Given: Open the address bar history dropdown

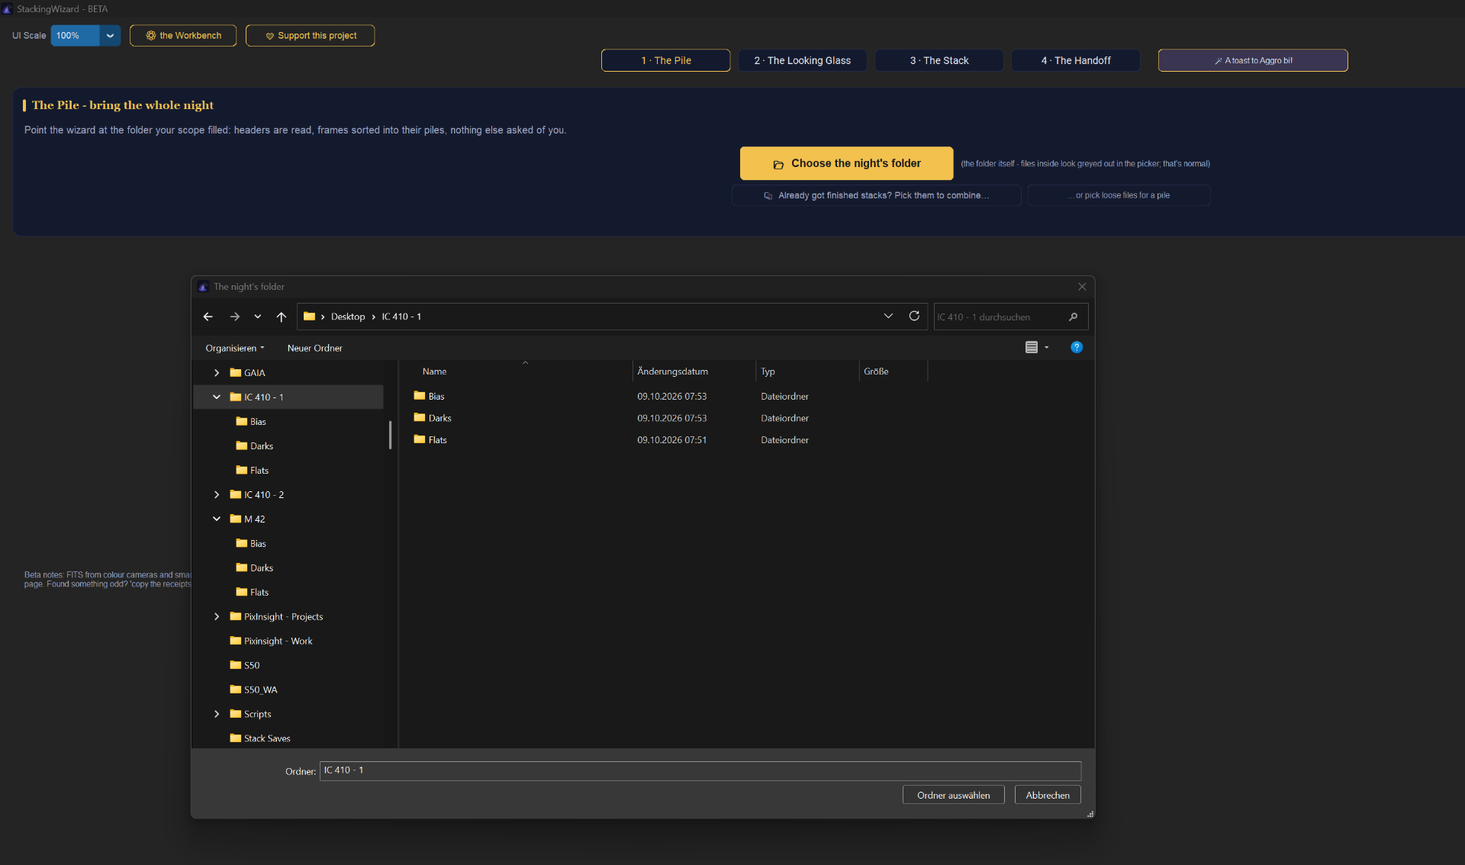Looking at the screenshot, I should 888,316.
